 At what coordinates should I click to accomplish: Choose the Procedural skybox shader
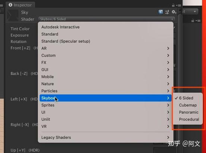pyautogui.click(x=188, y=119)
